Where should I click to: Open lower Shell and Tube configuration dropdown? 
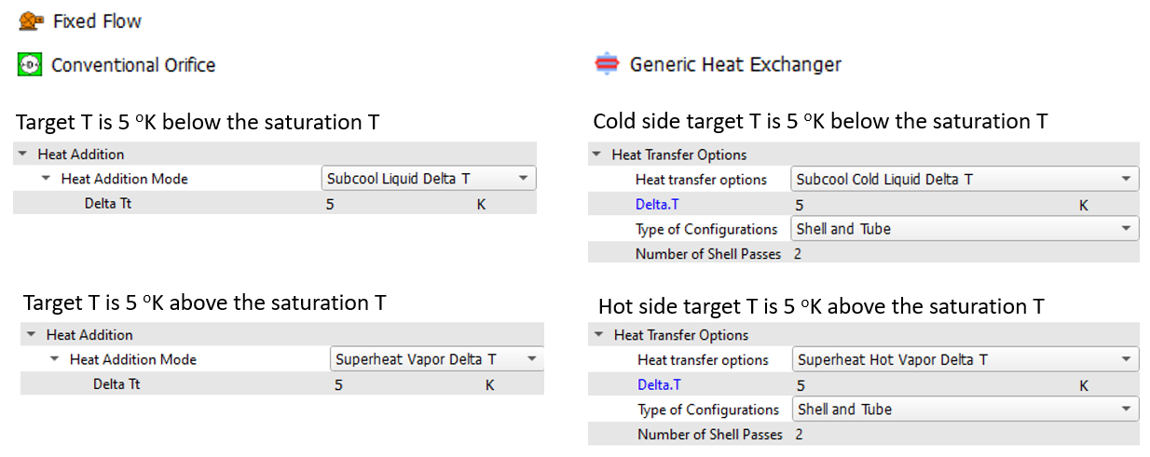click(x=1126, y=410)
